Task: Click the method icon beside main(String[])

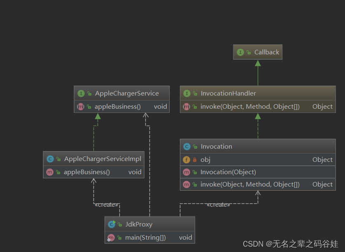Action: click(112, 237)
